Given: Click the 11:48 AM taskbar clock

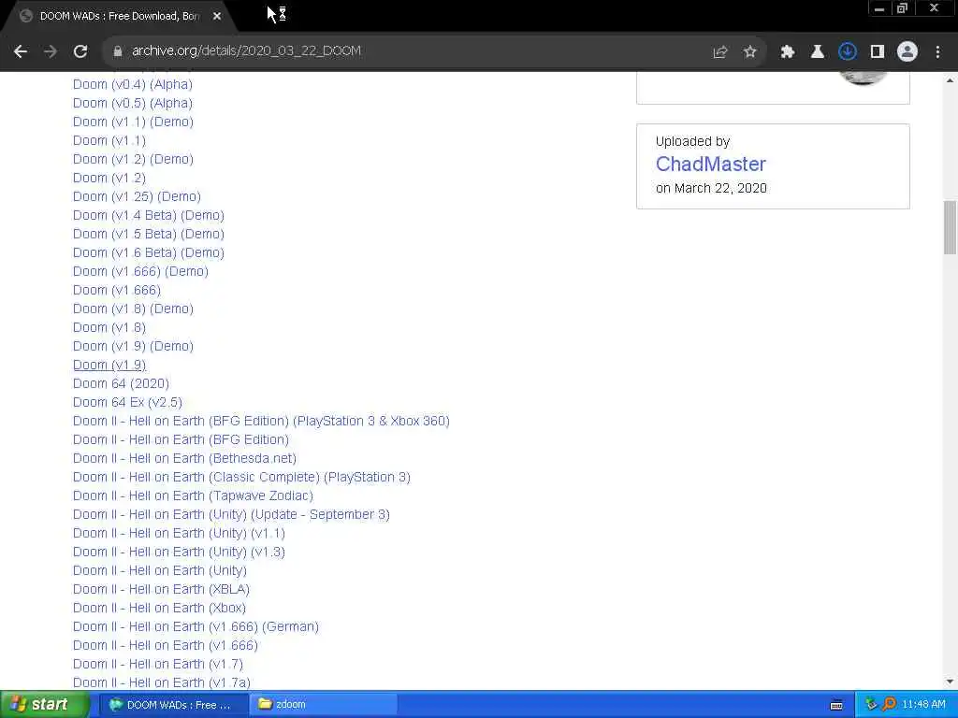Looking at the screenshot, I should tap(923, 705).
